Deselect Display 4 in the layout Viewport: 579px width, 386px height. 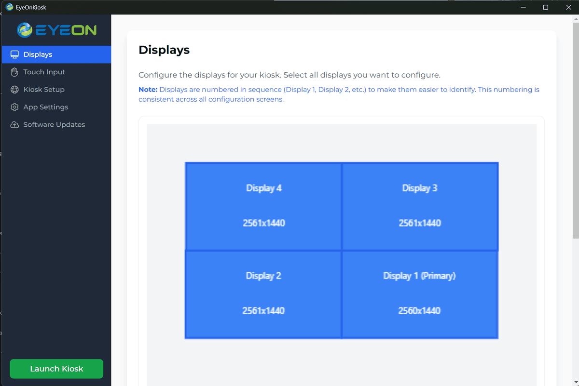point(263,206)
